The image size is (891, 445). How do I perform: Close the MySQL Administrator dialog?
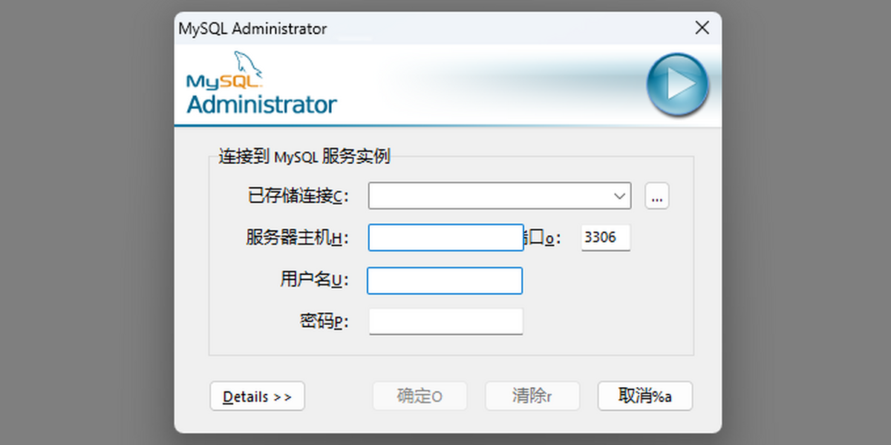tap(702, 28)
